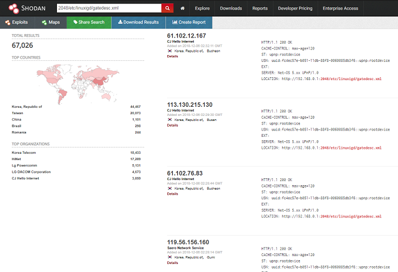Open host 119.56.156.160

[188, 242]
